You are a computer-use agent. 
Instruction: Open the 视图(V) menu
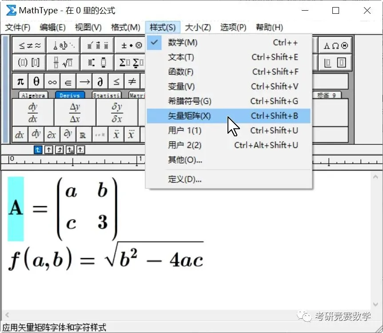[x=88, y=28]
